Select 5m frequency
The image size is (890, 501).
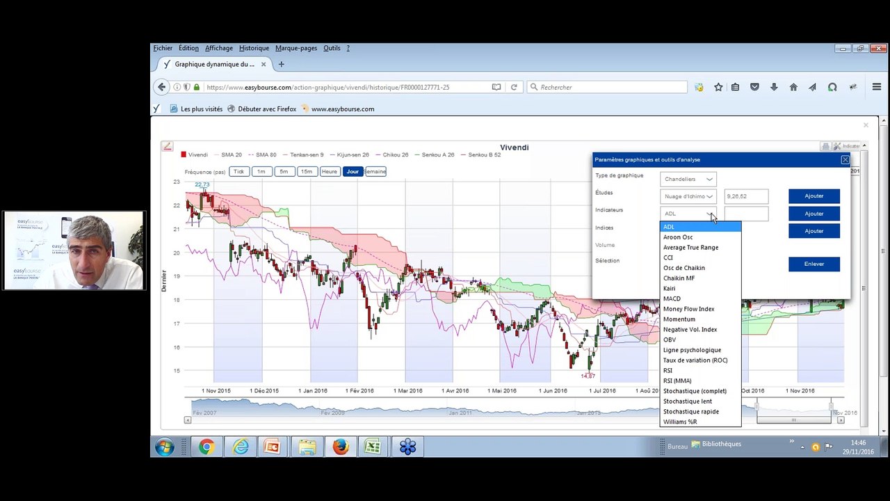[x=284, y=171]
